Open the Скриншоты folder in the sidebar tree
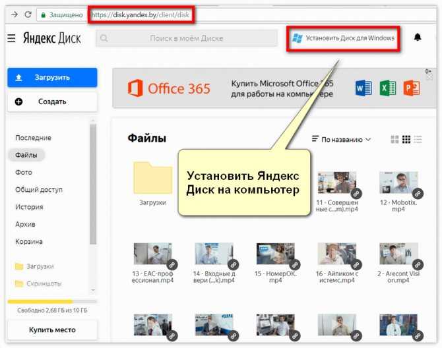 click(38, 283)
